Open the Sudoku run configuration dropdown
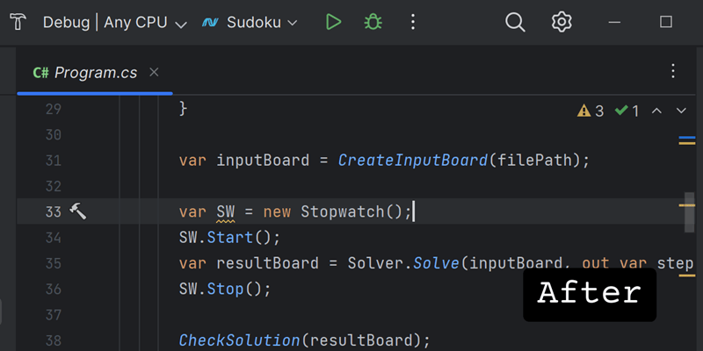 250,23
